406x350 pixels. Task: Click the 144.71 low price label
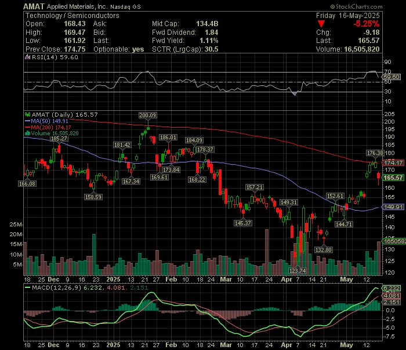(x=343, y=225)
